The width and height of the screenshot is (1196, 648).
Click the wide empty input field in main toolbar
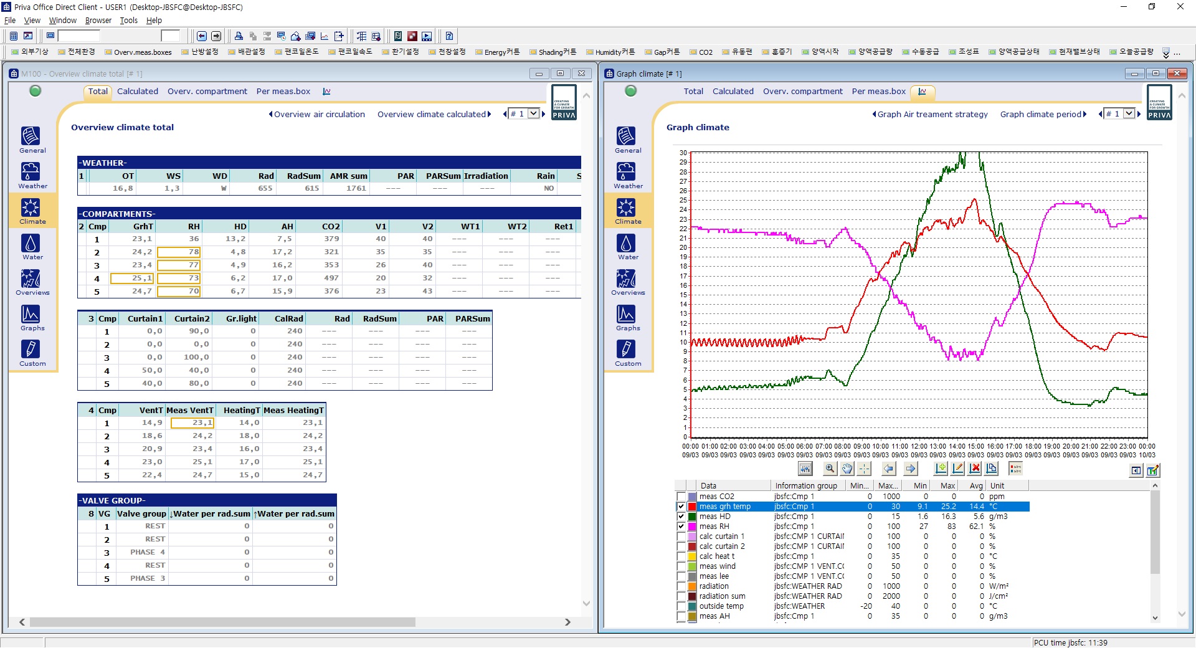[78, 36]
